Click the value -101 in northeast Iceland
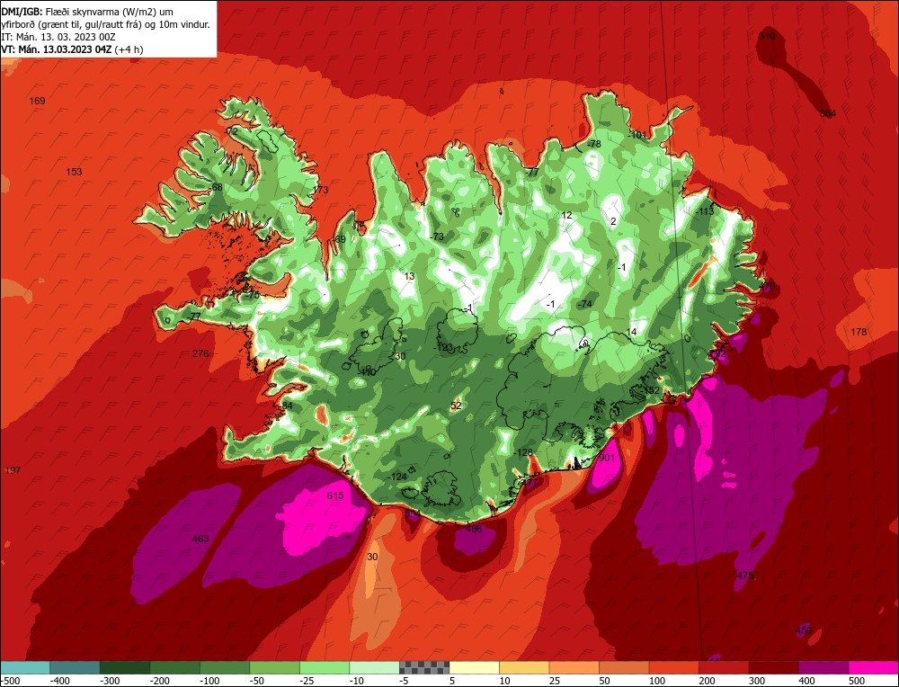899x687 pixels. [x=637, y=136]
